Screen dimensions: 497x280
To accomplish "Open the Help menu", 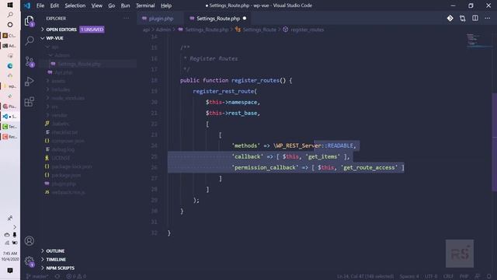I will pos(166,5).
